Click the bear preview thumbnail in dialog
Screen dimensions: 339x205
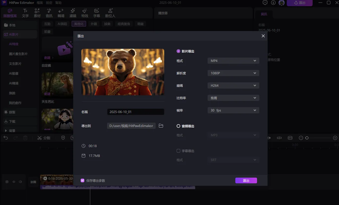click(123, 72)
